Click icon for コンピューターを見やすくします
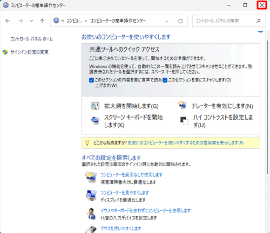270x233 pixels. pos(91,196)
